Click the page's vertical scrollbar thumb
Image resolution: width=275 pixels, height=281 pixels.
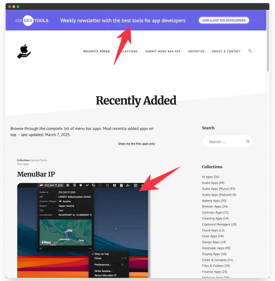click(x=268, y=41)
